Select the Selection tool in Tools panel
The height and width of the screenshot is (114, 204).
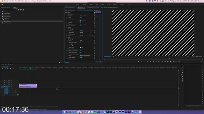tap(182, 66)
